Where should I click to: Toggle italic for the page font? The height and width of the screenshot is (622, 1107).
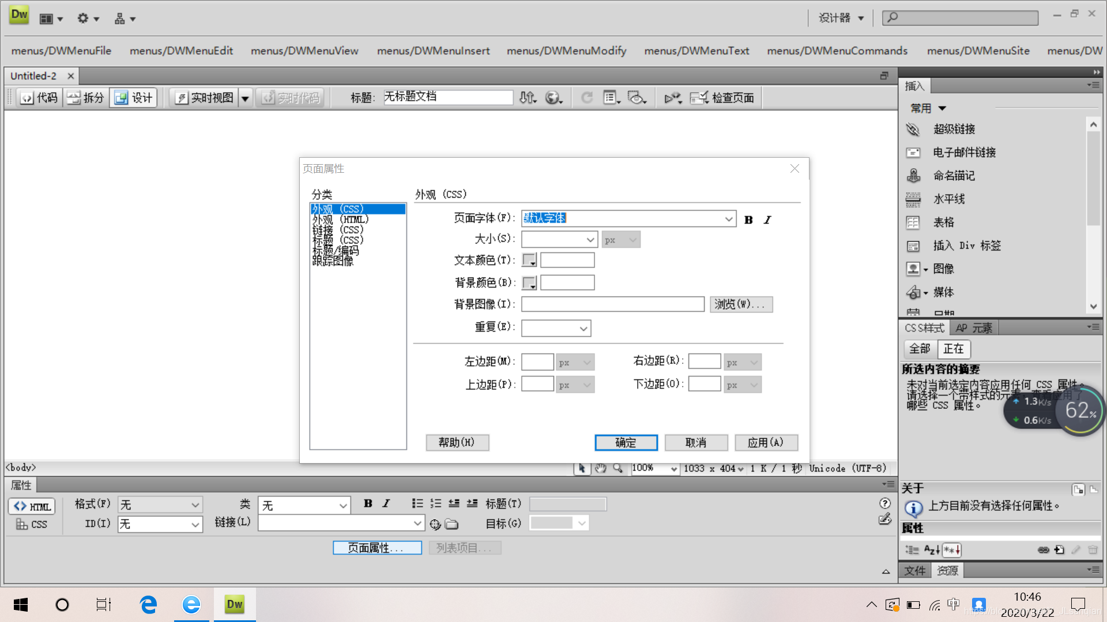coord(767,219)
